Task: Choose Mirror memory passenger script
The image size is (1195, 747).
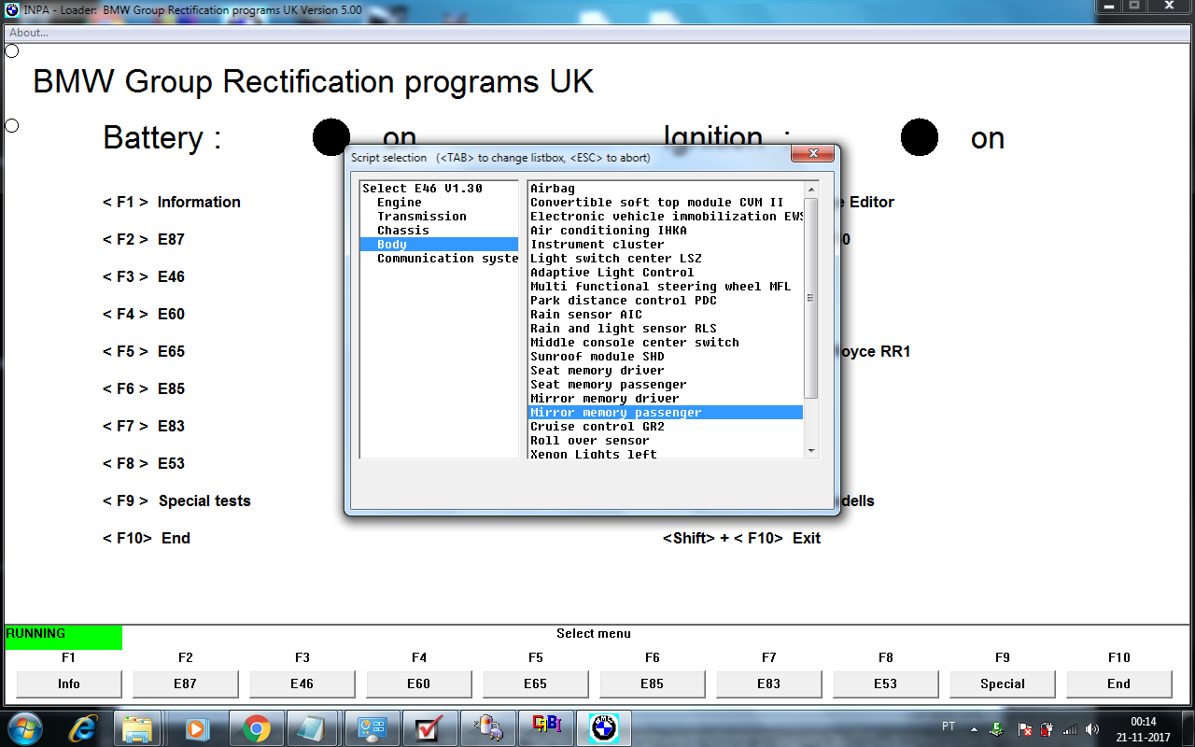Action: click(665, 413)
